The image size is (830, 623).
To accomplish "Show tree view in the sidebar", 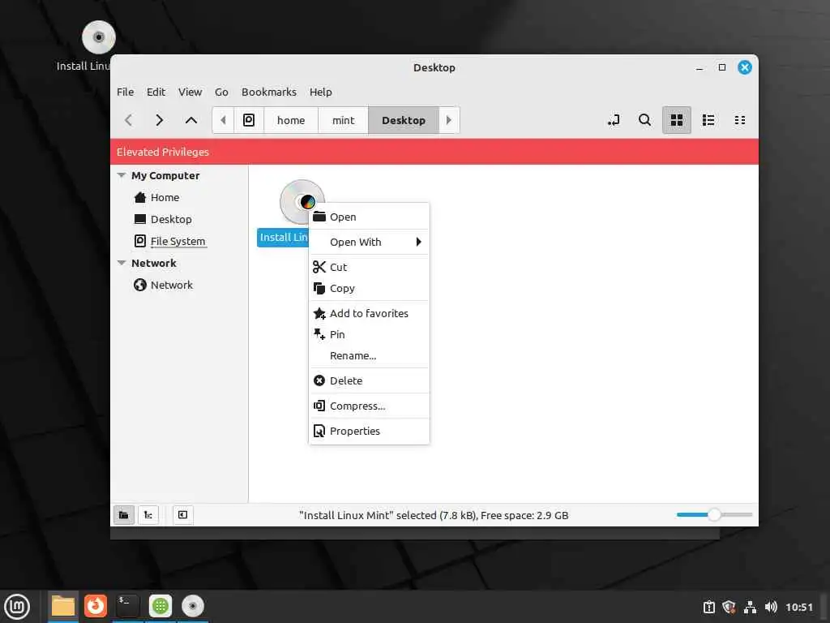I will [148, 515].
